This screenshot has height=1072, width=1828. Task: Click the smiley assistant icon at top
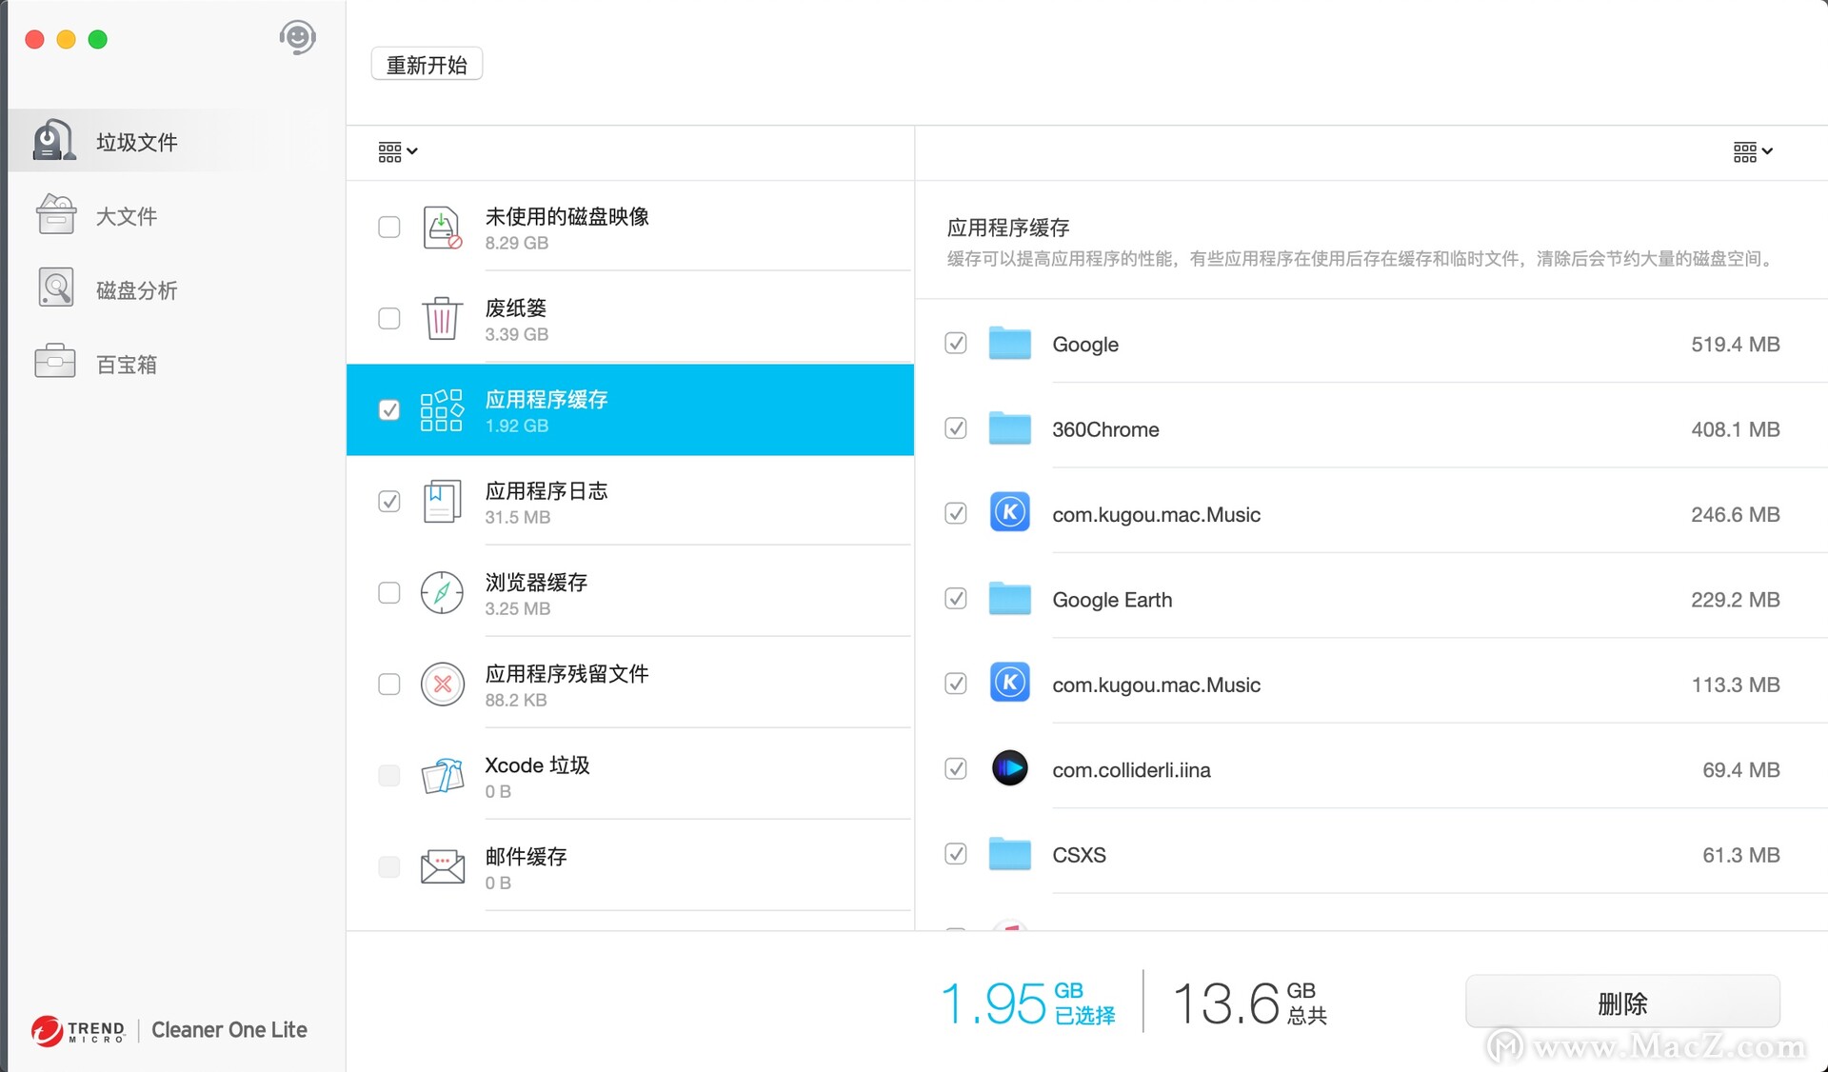point(297,37)
